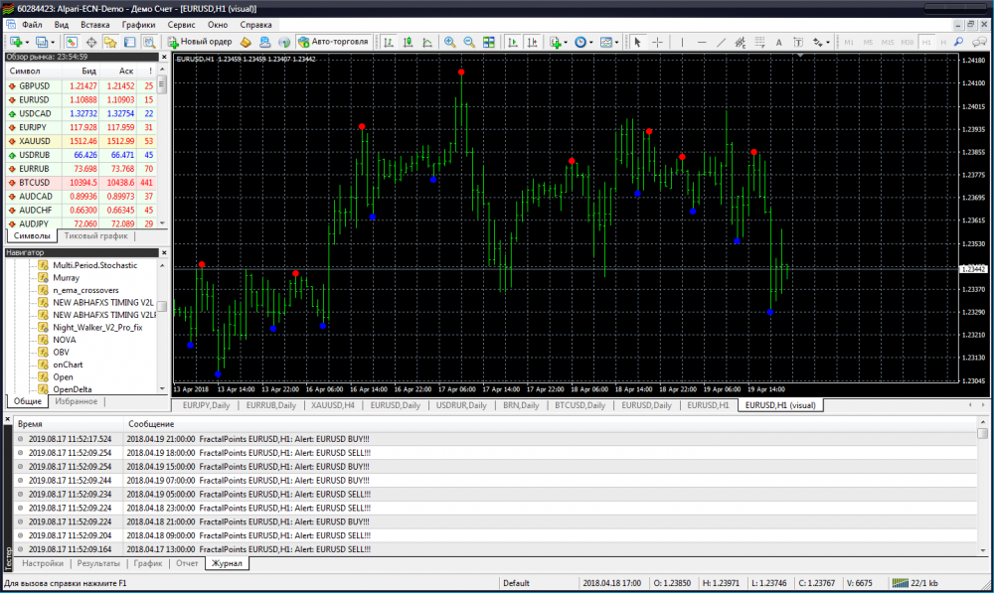Switch to the Тиковый график tab
Image resolution: width=994 pixels, height=593 pixels.
tap(95, 235)
